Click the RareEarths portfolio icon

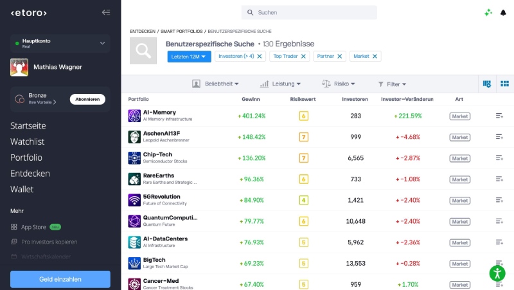click(134, 179)
